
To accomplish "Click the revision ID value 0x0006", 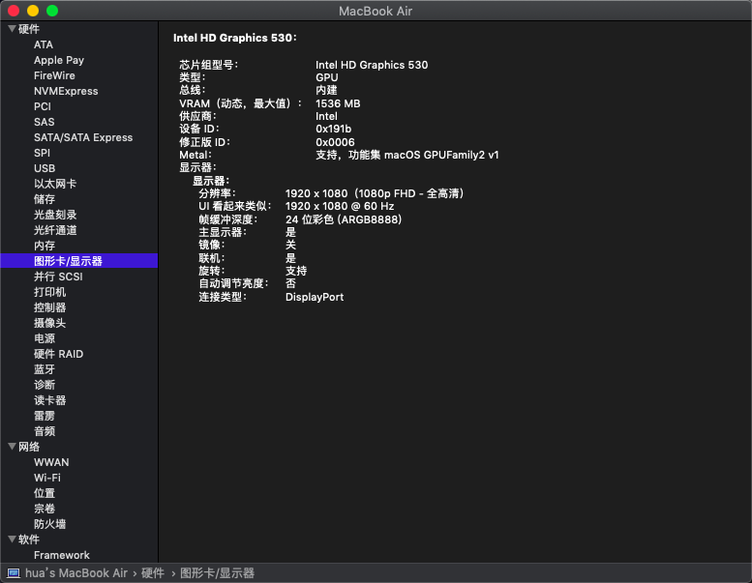I will pos(335,142).
